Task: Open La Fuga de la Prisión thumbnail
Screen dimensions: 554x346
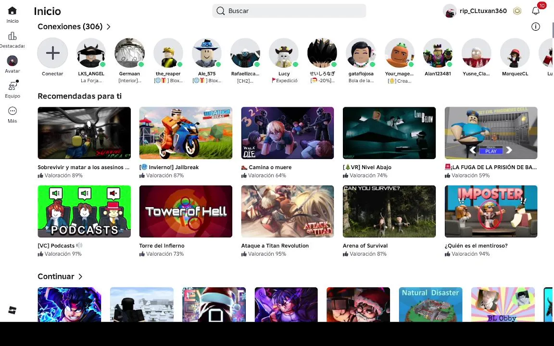Action: click(491, 133)
